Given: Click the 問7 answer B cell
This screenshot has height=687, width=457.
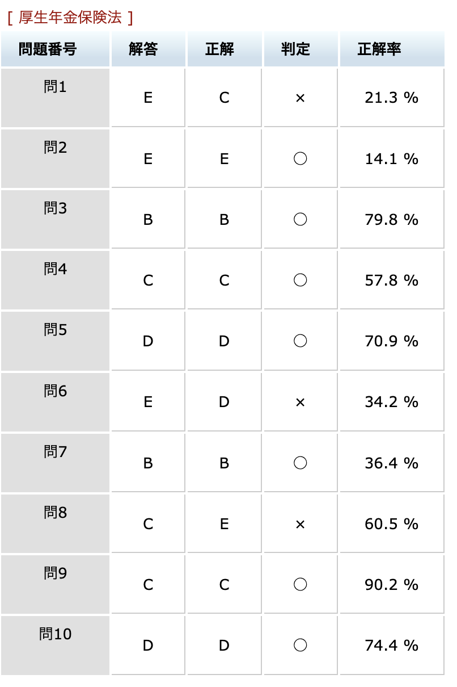Looking at the screenshot, I should point(148,463).
